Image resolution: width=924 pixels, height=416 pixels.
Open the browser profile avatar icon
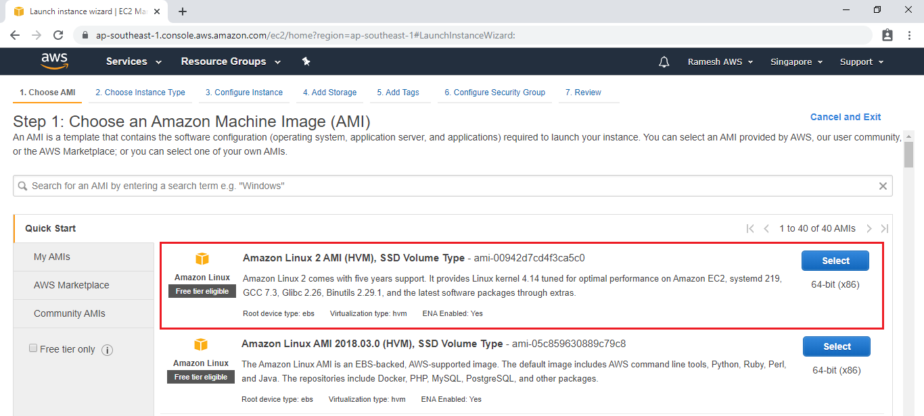(x=887, y=35)
